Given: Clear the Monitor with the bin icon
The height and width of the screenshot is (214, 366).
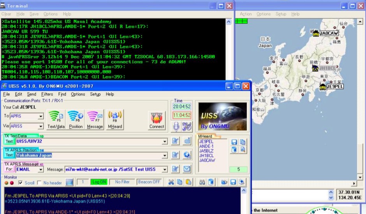Looking at the screenshot, I should point(211,182).
